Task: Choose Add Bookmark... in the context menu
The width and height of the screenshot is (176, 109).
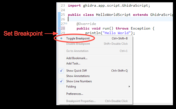Action: (77, 58)
